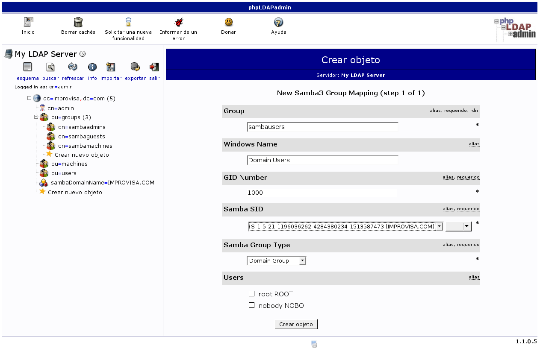Click requerido link on GID Number row
This screenshot has height=351, width=540.
(x=468, y=177)
